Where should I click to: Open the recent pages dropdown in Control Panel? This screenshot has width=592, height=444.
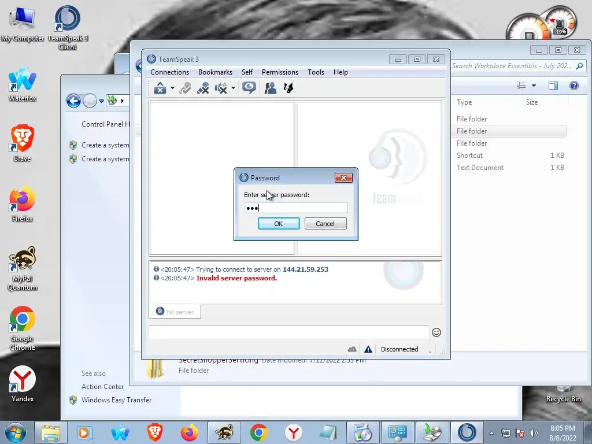click(101, 101)
